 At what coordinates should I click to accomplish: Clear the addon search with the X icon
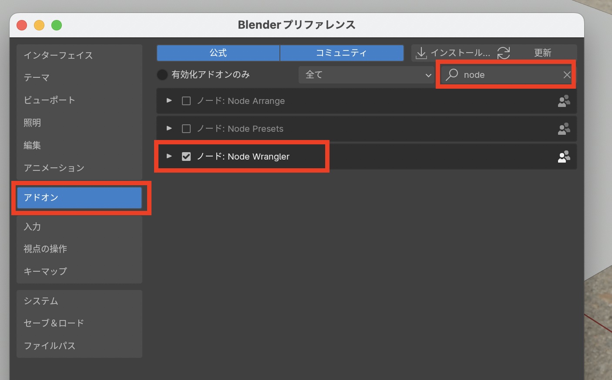tap(567, 75)
